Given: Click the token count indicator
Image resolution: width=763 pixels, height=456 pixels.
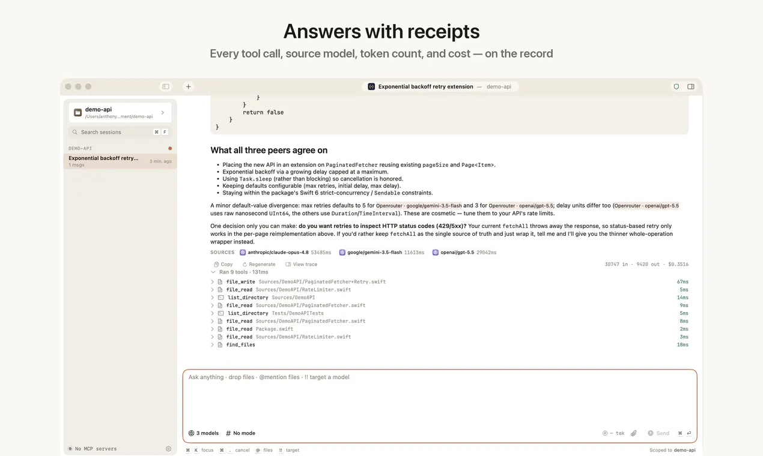Looking at the screenshot, I should pyautogui.click(x=613, y=433).
